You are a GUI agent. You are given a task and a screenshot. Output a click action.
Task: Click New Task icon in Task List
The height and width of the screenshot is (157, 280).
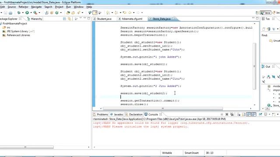[x=263, y=29]
